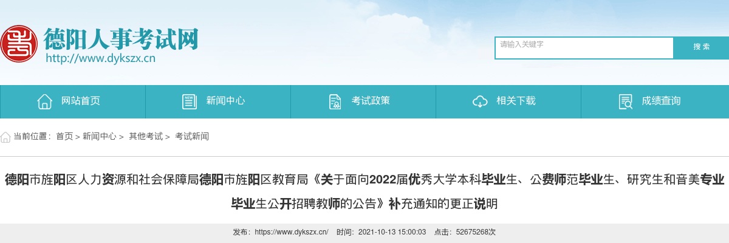This screenshot has height=243, width=729.
Task: Open the 网站首页 menu item
Action: click(x=73, y=101)
